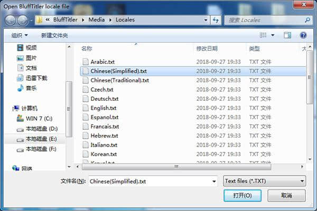Screen dimensions: 317x211
Task: Expand the address bar path dropdown
Action: (206, 20)
